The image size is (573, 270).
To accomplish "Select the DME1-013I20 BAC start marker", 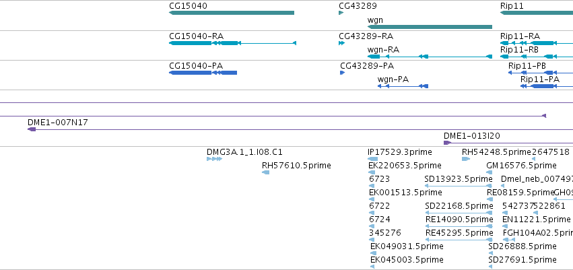I will coord(447,143).
